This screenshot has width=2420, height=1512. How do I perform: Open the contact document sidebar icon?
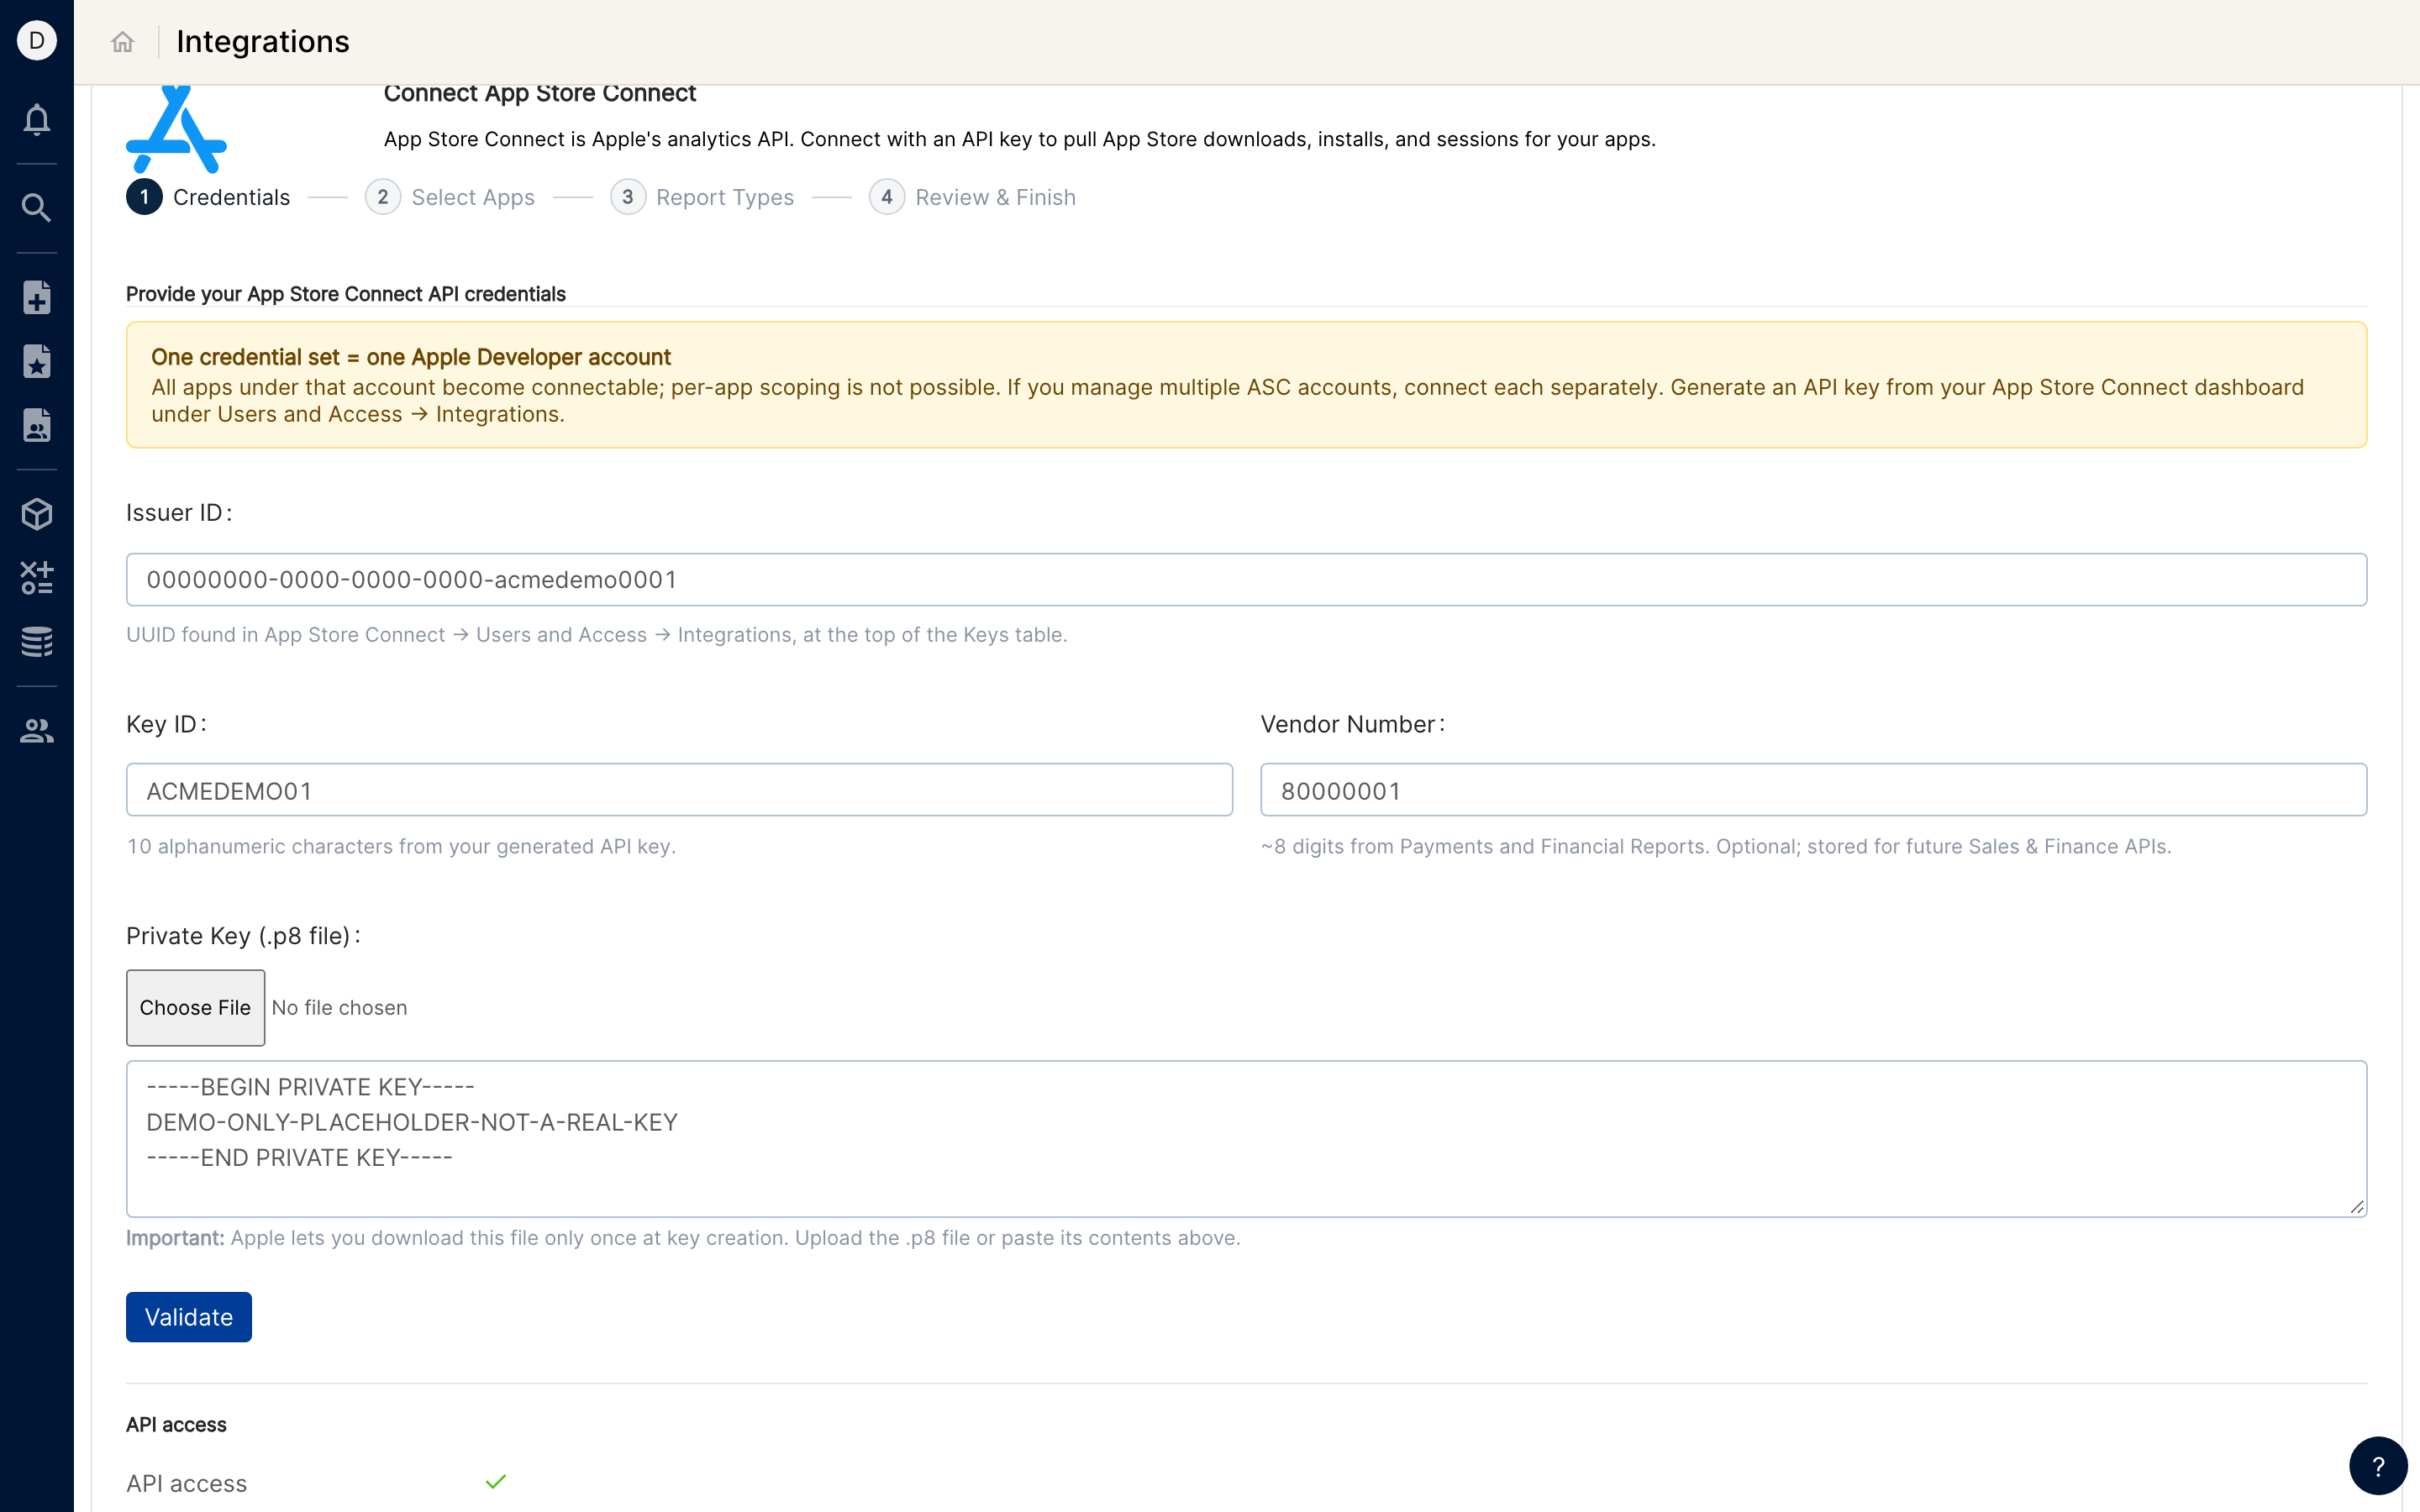click(x=37, y=426)
